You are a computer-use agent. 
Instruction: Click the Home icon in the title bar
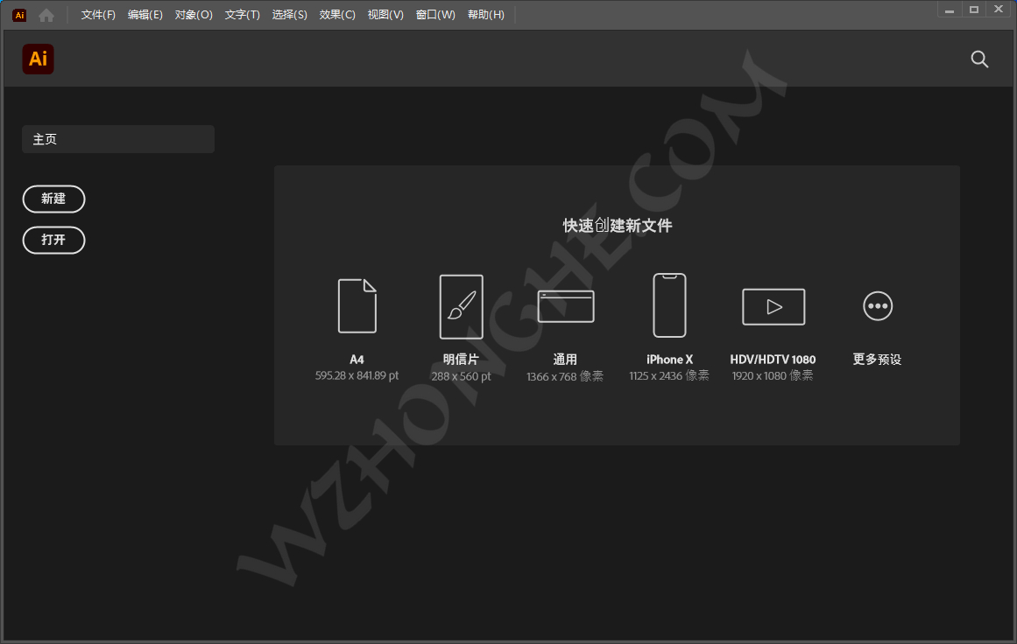46,14
